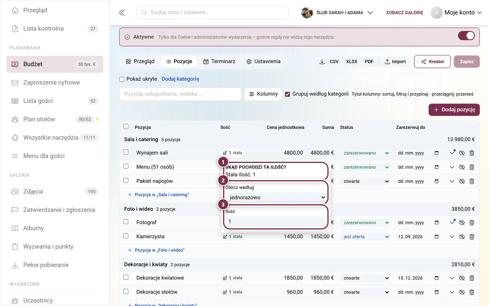Image resolution: width=489 pixels, height=306 pixels.
Task: Enable the Pokaż ukryte checkbox
Action: 122,79
